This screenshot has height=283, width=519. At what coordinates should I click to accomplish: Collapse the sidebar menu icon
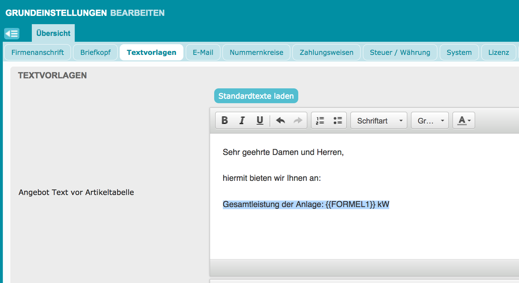coord(12,33)
